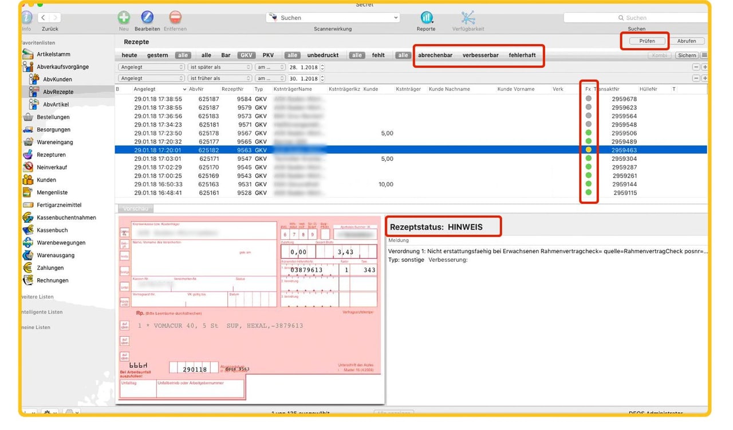Toggle the GKV filter
The image size is (733, 430).
click(246, 56)
